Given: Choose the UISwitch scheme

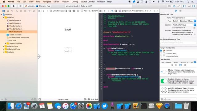Looking at the screenshot, I should (30, 6).
